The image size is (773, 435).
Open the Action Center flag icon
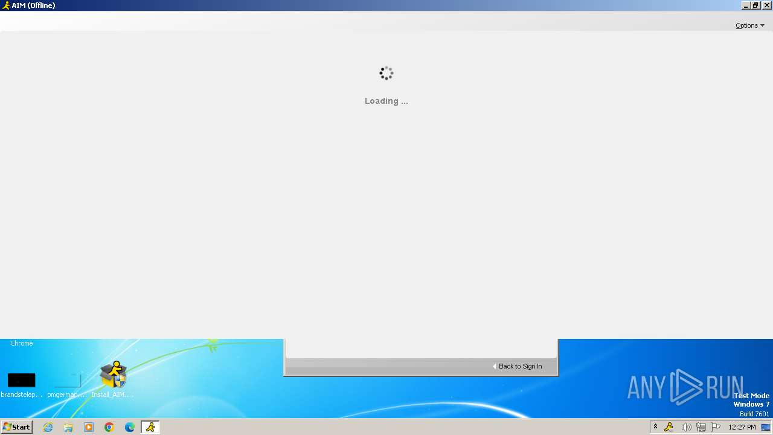(716, 427)
